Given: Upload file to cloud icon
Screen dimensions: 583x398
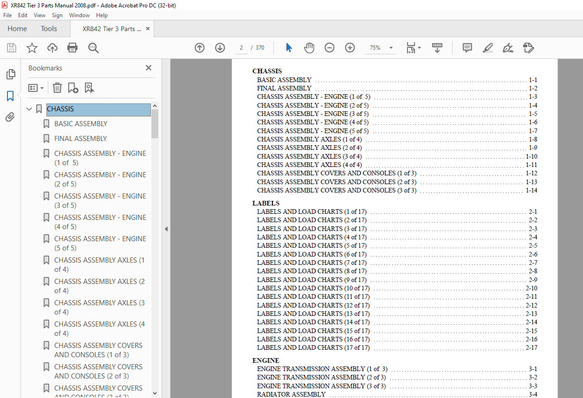Looking at the screenshot, I should (52, 48).
